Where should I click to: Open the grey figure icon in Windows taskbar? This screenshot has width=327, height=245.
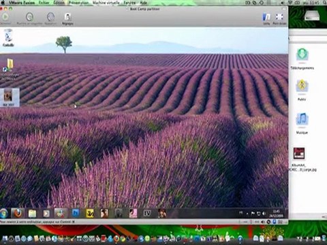119,213
